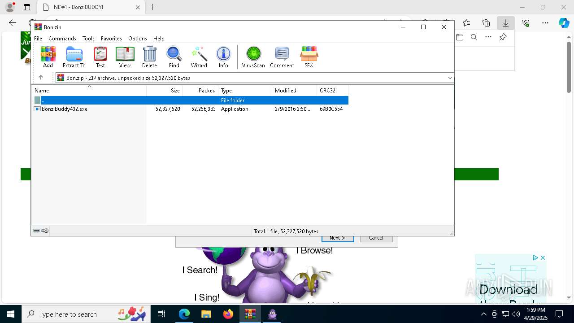Sort by Packed column header
Viewport: 574px width, 323px height.
(x=200, y=91)
